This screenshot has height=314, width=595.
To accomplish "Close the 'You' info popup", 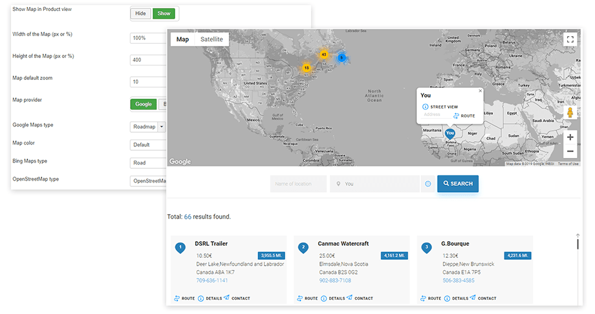I will coord(480,91).
